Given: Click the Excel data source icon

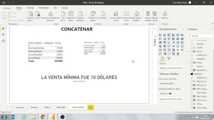Looking at the screenshot, I should click(37, 15).
